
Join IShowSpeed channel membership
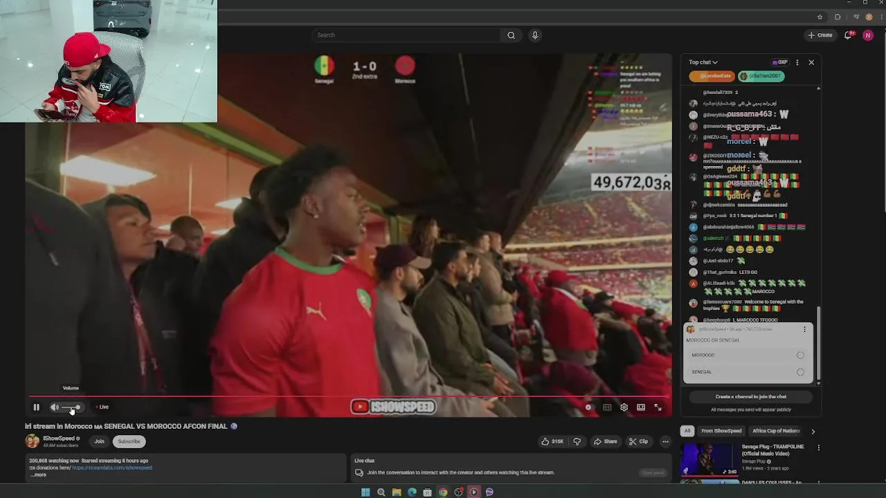(x=99, y=441)
